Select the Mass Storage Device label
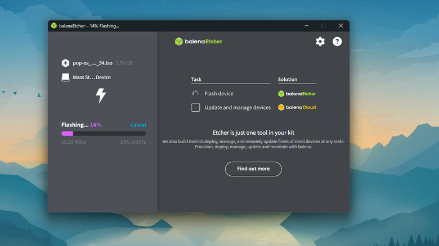 click(x=92, y=78)
